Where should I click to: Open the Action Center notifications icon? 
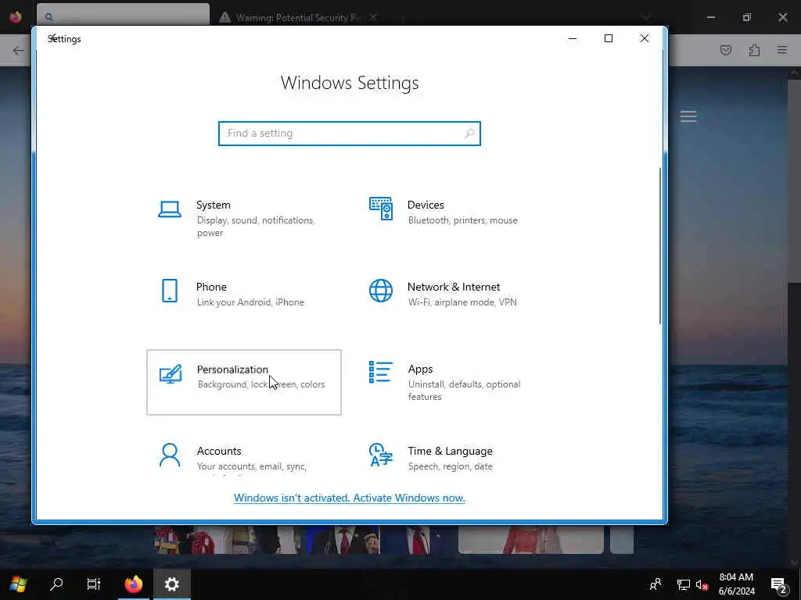coord(778,584)
